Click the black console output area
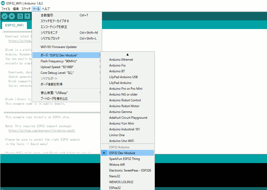This screenshot has height=190, width=267. tap(50, 175)
